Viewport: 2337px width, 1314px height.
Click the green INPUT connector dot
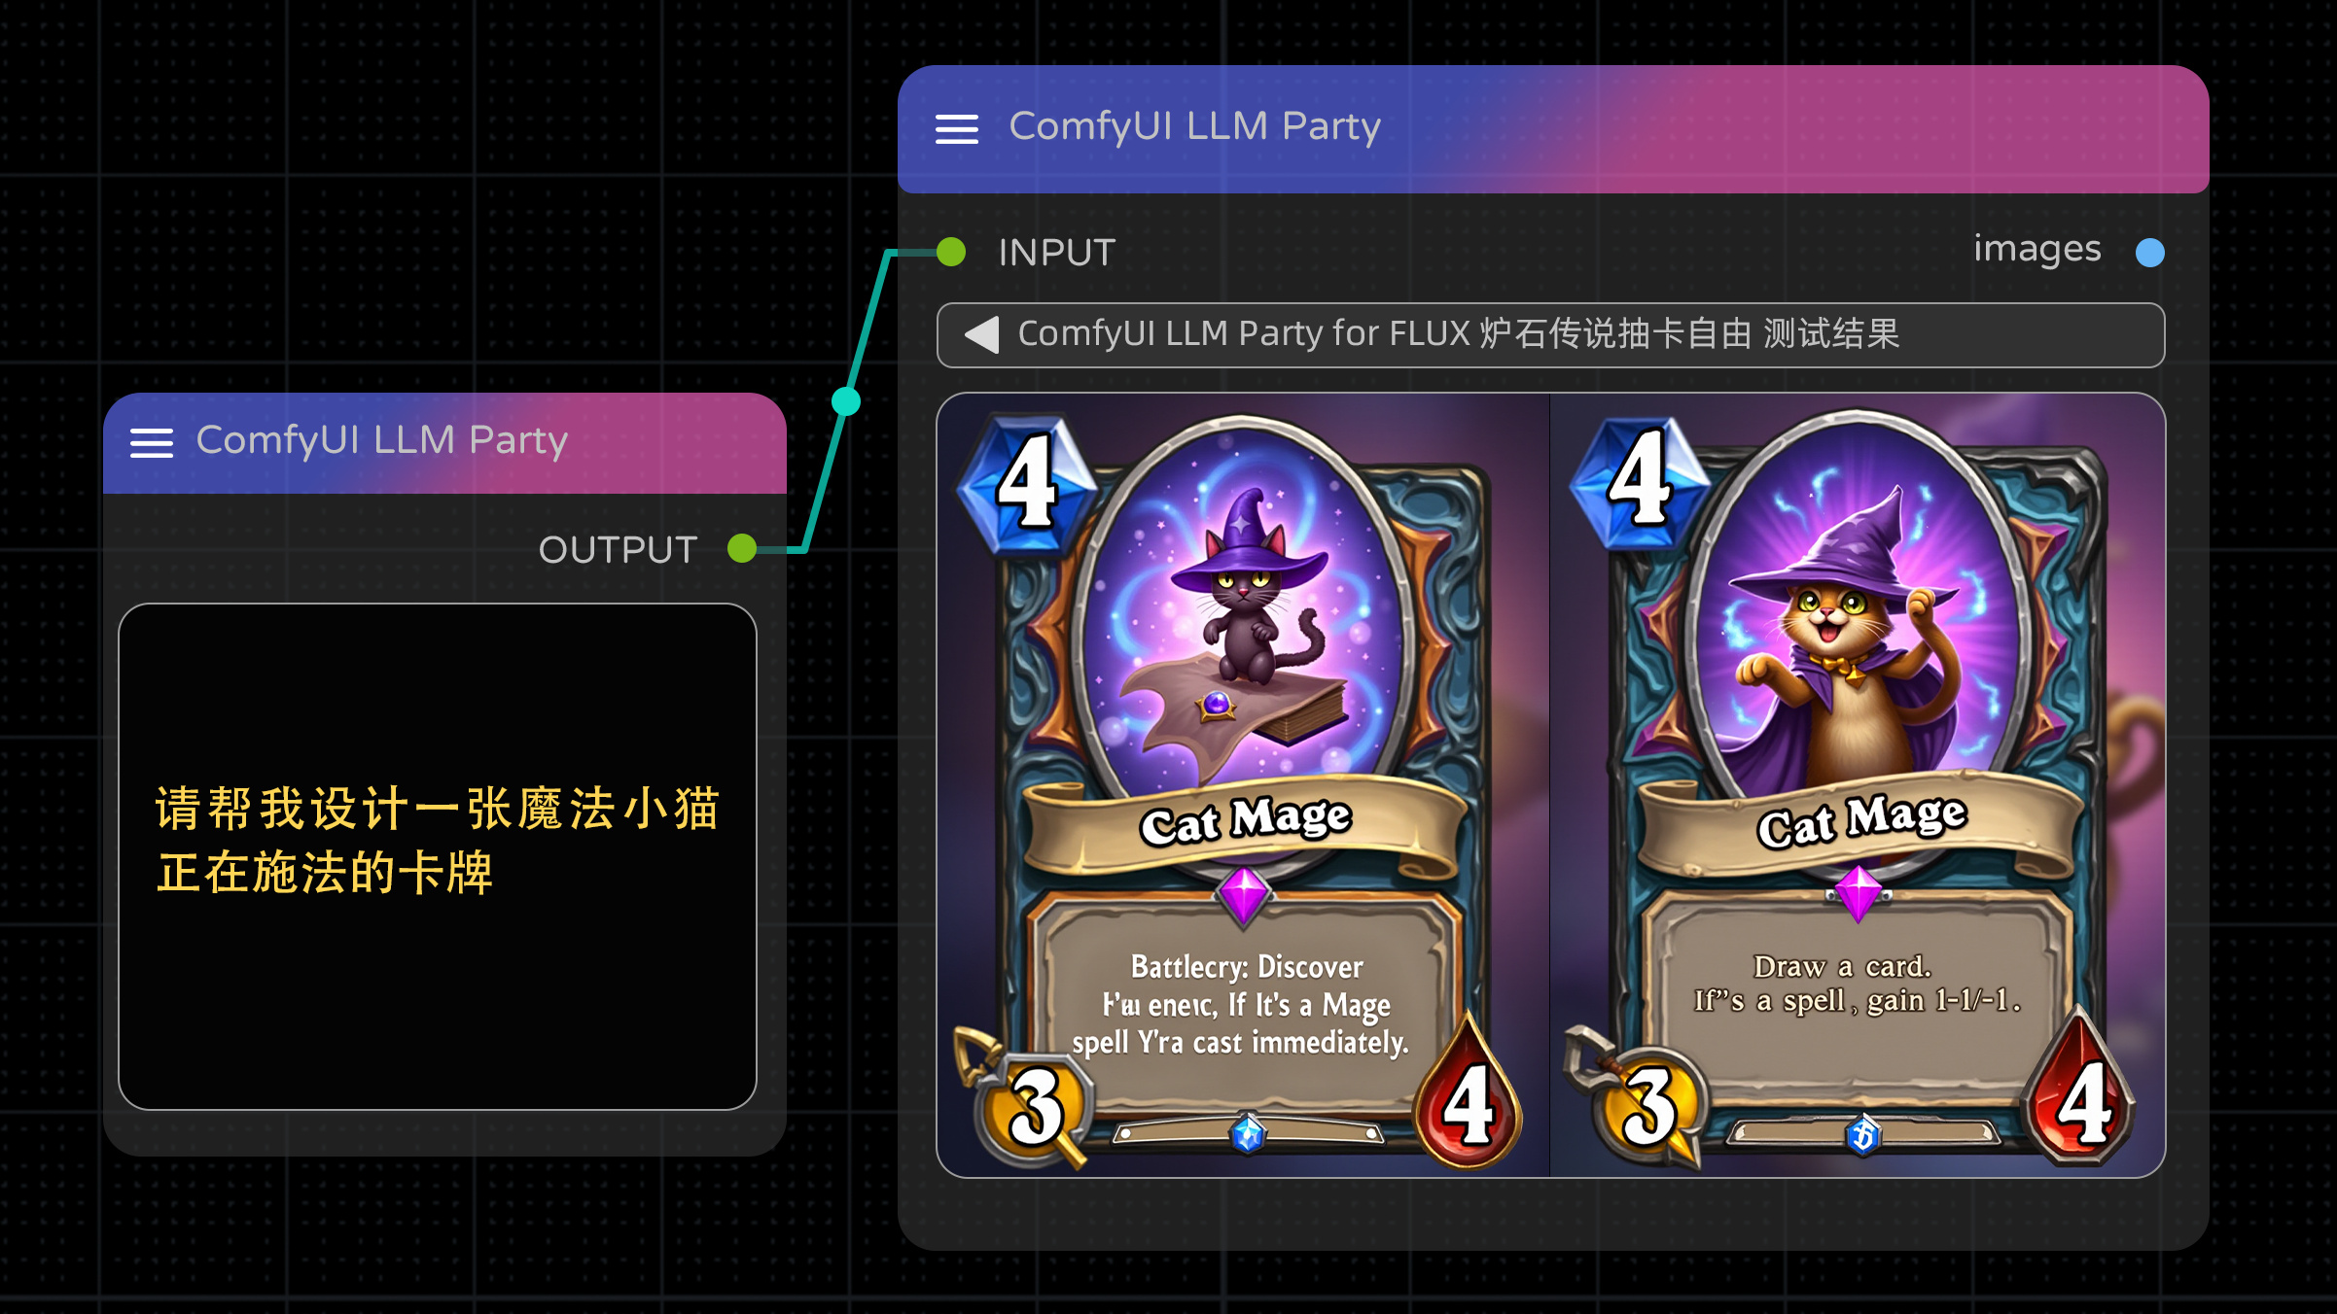click(951, 252)
